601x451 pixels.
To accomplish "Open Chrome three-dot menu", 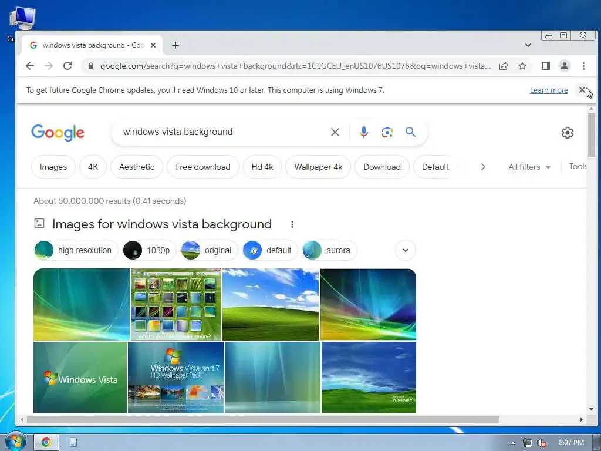I will [583, 66].
